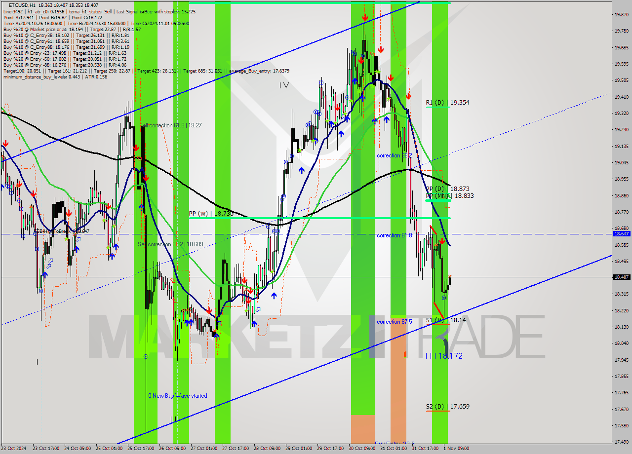Click the '31 Oct 17:00' time axis label

[425, 449]
